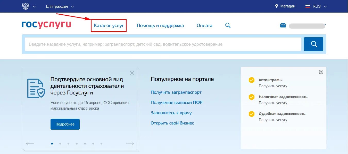This screenshot has height=154, width=348.
Task: Open 'Открыть свой бизнес' link
Action: 172,123
